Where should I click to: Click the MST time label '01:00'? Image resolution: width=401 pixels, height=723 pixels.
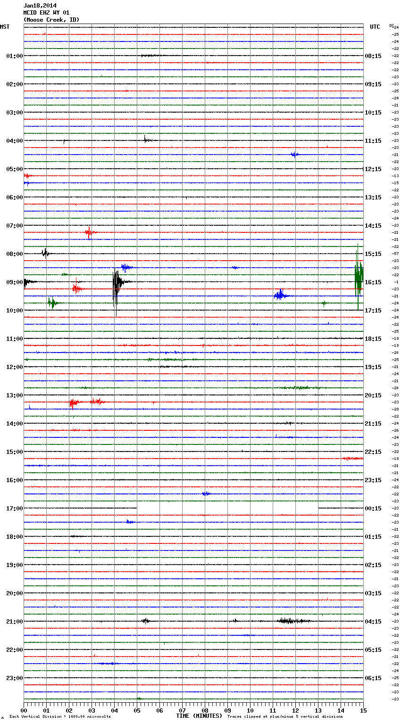click(14, 56)
